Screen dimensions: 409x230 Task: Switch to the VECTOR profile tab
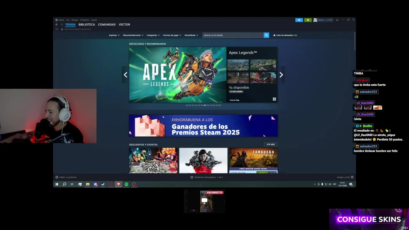(124, 25)
